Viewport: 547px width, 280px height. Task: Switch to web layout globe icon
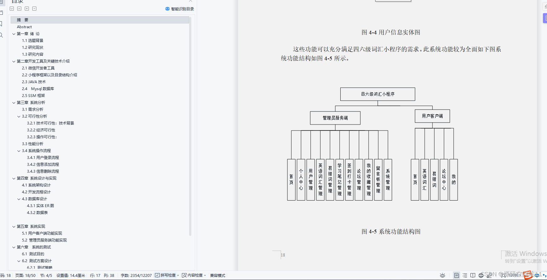pyautogui.click(x=481, y=275)
